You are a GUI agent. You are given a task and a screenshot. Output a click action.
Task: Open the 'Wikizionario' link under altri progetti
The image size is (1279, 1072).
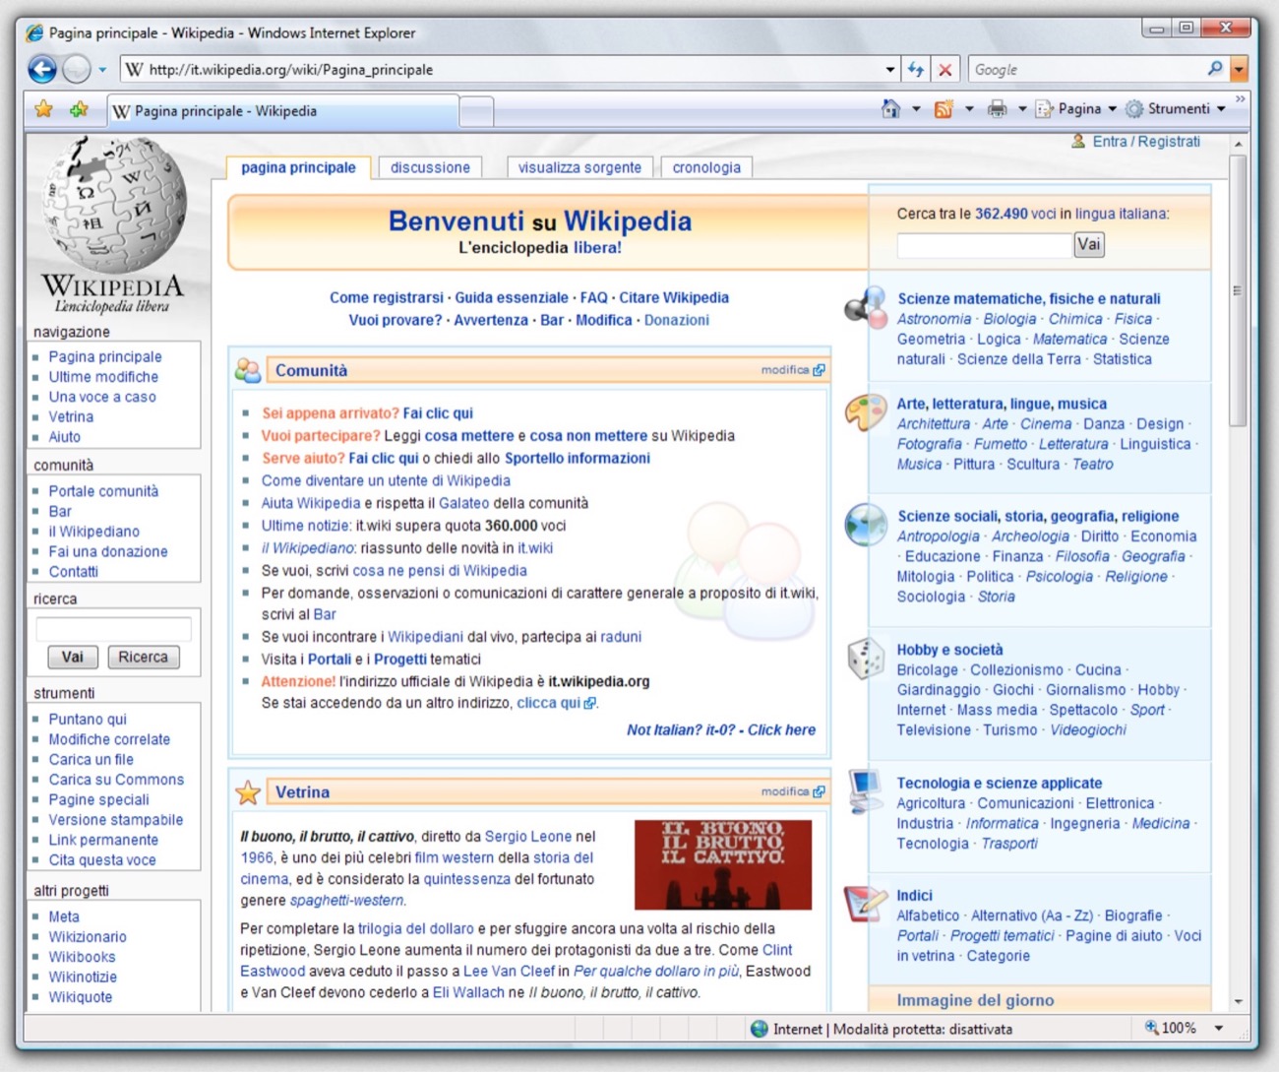88,936
